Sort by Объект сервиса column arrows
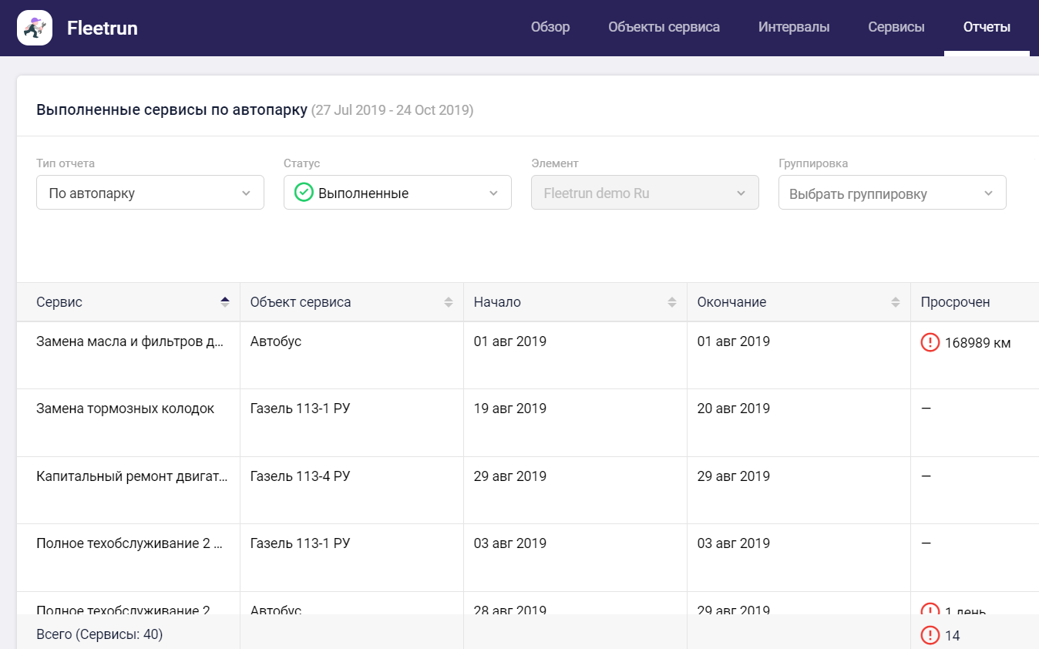 tap(449, 302)
